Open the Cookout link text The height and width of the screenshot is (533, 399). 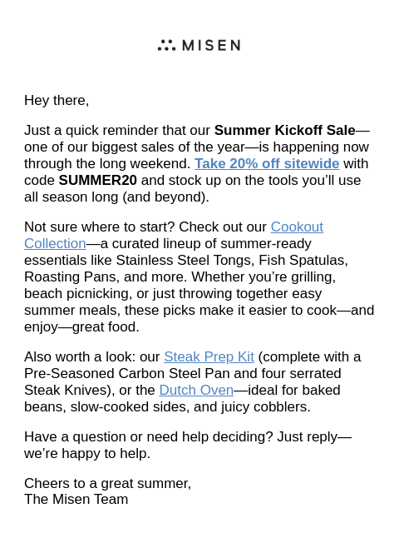pos(297,227)
